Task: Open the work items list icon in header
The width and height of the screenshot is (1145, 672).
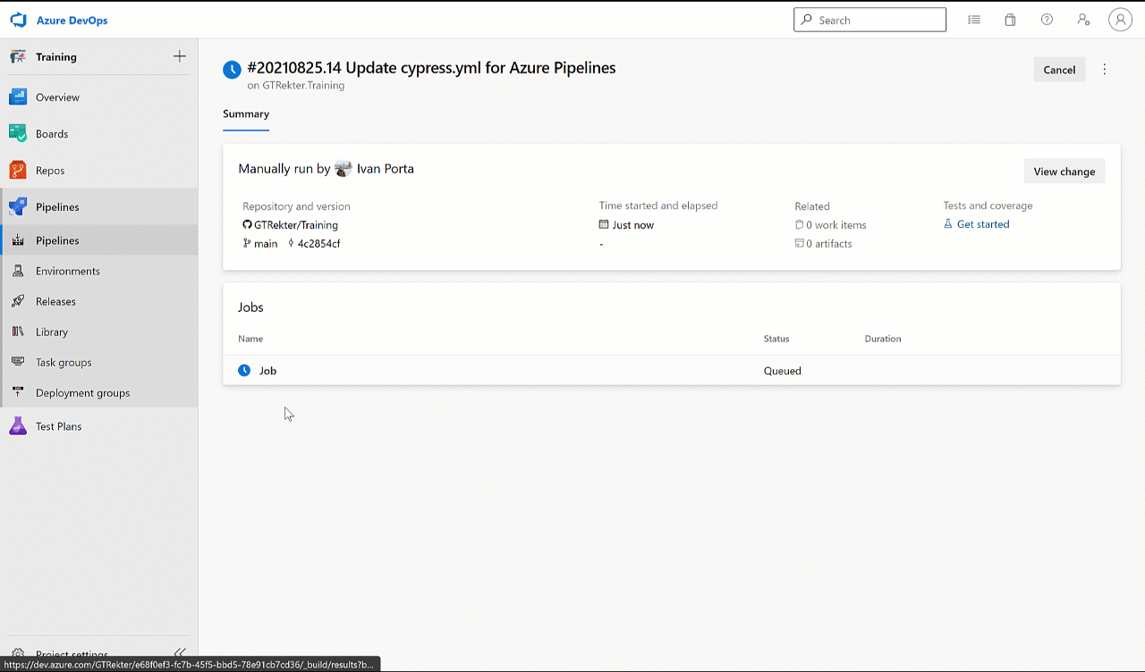Action: pyautogui.click(x=974, y=20)
